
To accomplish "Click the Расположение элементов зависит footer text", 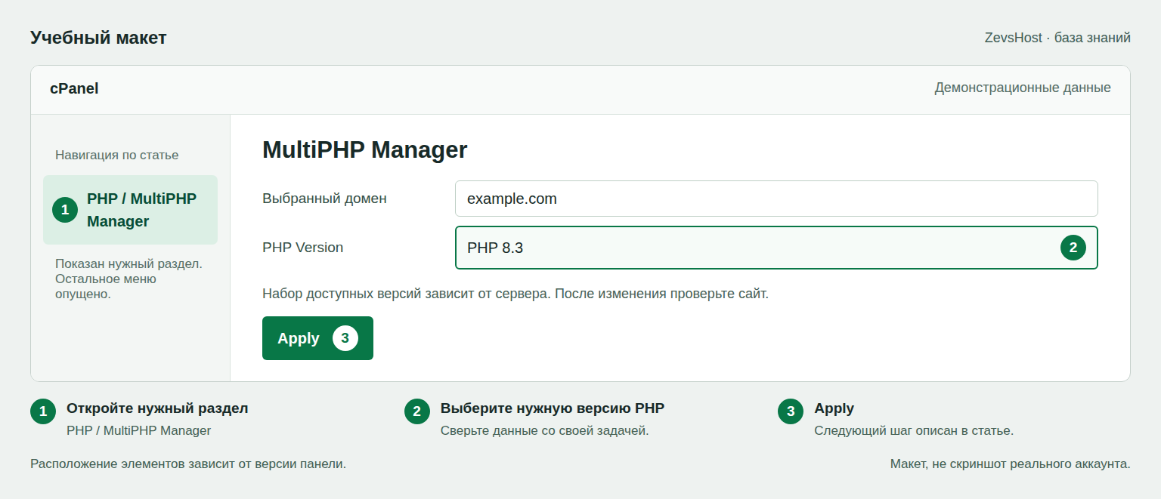I will coord(188,464).
